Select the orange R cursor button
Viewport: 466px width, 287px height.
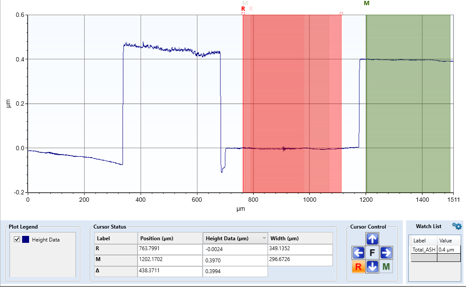[358, 267]
